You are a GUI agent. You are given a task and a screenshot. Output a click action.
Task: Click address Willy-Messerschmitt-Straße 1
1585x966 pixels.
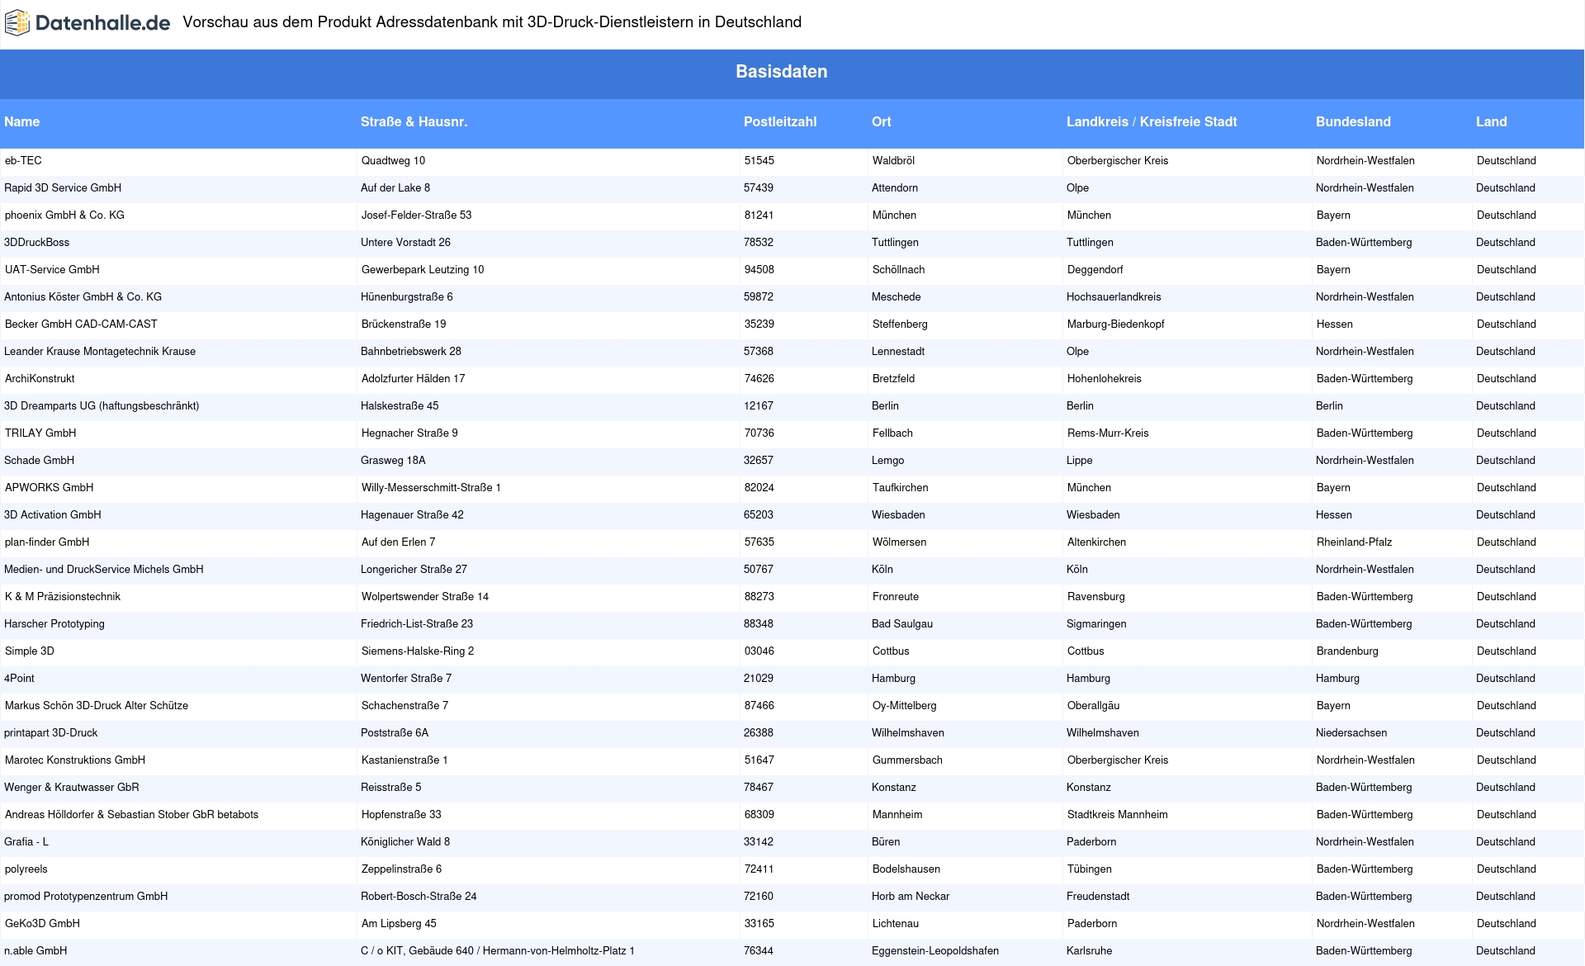click(x=431, y=488)
